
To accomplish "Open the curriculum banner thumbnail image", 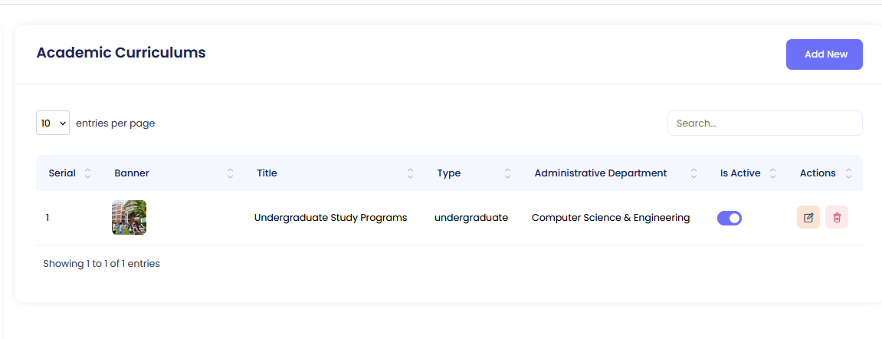I will pos(129,218).
